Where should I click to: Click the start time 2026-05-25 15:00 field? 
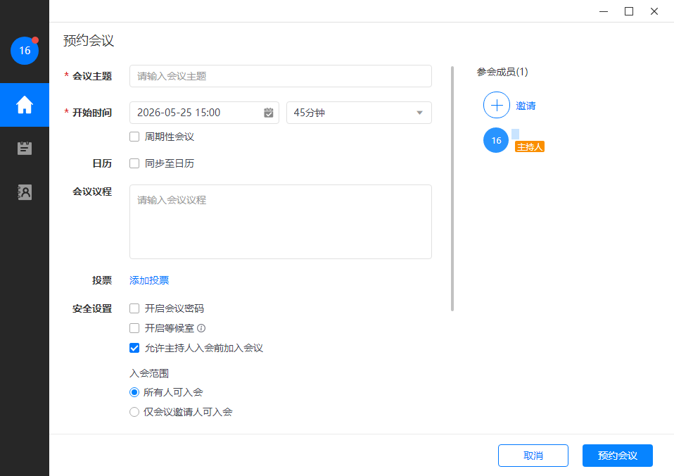pyautogui.click(x=204, y=113)
